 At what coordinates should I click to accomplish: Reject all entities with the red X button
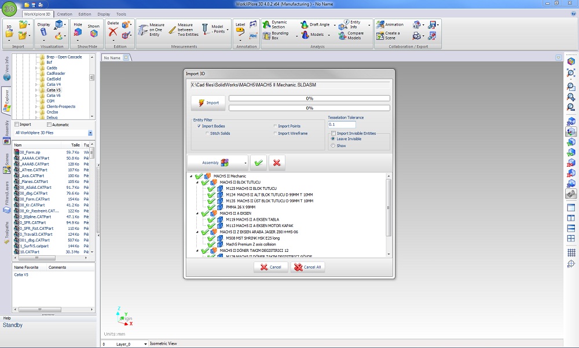coord(277,163)
